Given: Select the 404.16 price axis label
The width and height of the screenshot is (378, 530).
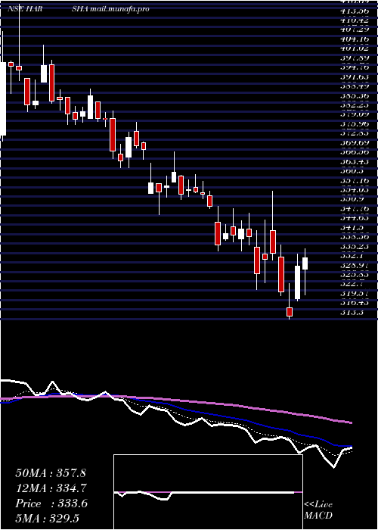Looking at the screenshot, I should coord(354,39).
